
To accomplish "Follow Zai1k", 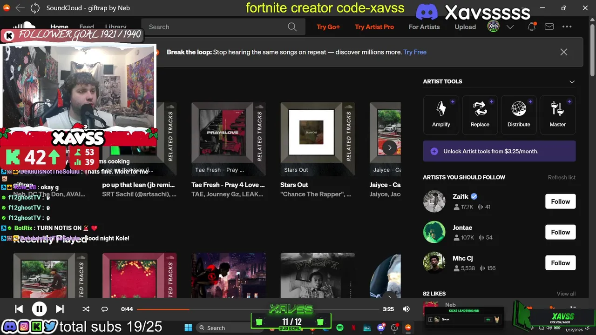I will point(561,201).
